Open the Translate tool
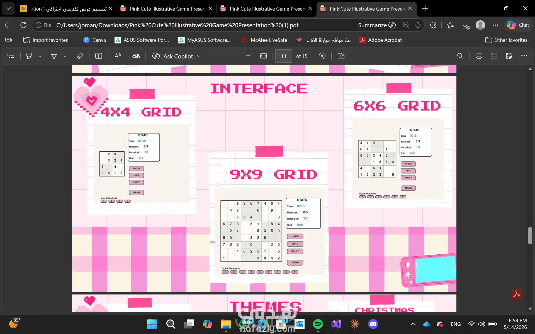 pos(136,56)
